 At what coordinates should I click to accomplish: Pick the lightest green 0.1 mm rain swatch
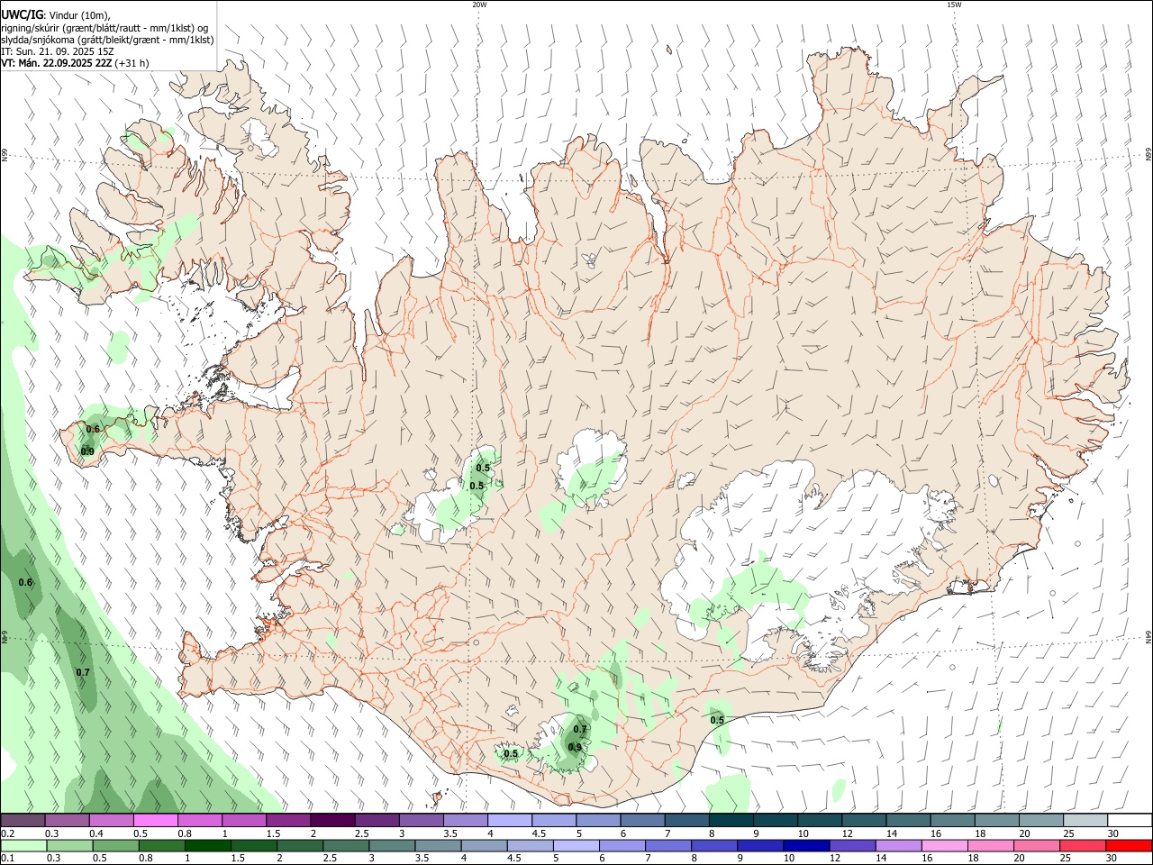coord(23,846)
